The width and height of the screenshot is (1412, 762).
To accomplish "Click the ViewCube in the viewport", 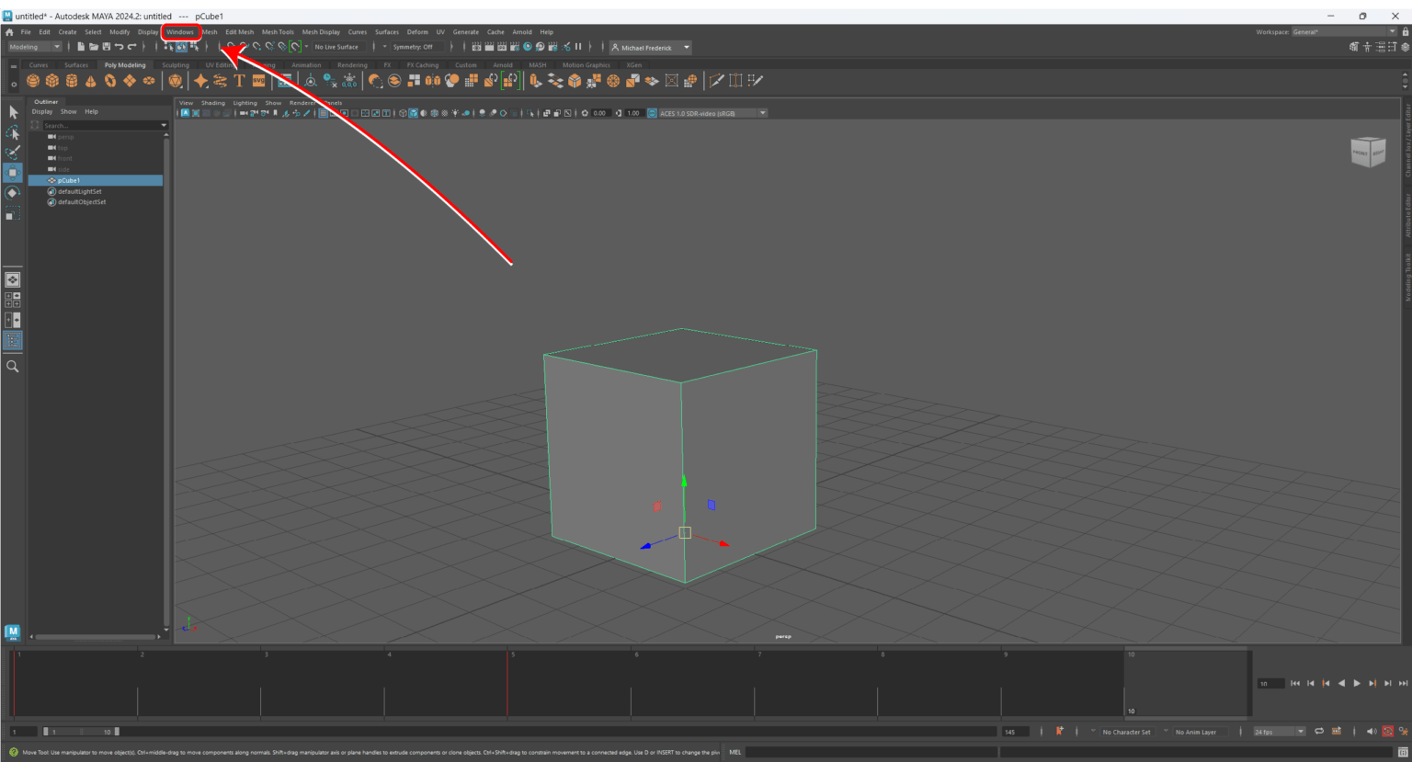I will pyautogui.click(x=1368, y=152).
